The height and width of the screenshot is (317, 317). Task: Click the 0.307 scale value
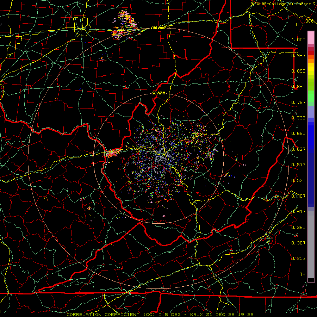click(298, 243)
